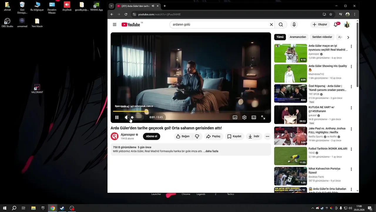This screenshot has width=376, height=212.
Task: Open options menu for 'Jake Paul vs. Anthony Joshua'
Action: 351,129
